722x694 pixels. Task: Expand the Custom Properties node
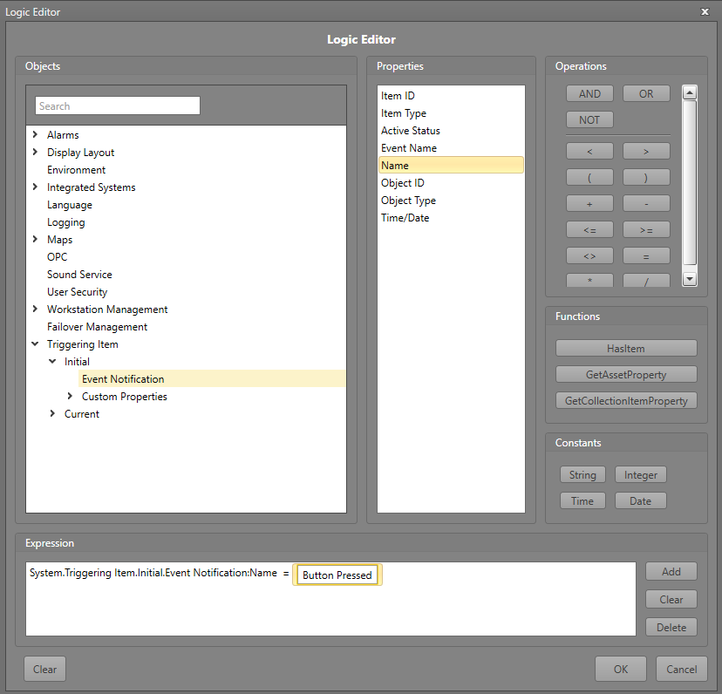click(70, 396)
